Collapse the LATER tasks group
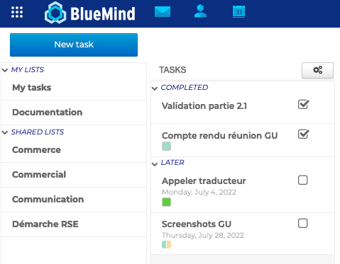The image size is (340, 264). 155,164
